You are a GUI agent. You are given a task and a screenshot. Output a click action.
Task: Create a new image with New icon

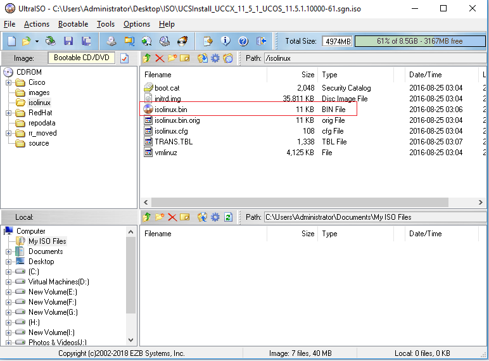click(11, 41)
